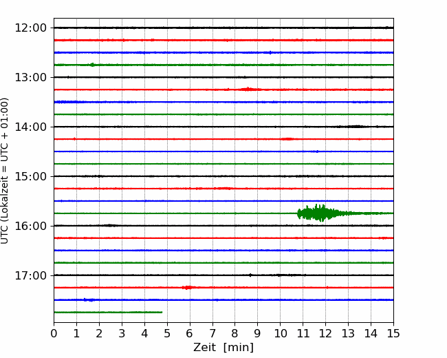Click the end of the last green trace
Screen dimensions: 447x358
tap(162, 313)
